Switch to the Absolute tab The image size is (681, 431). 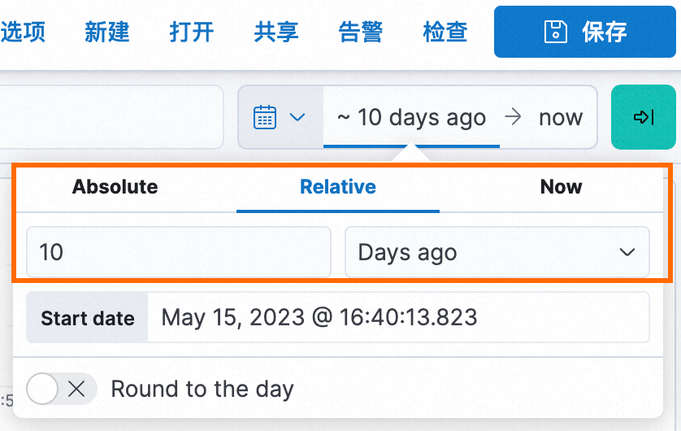tap(115, 187)
